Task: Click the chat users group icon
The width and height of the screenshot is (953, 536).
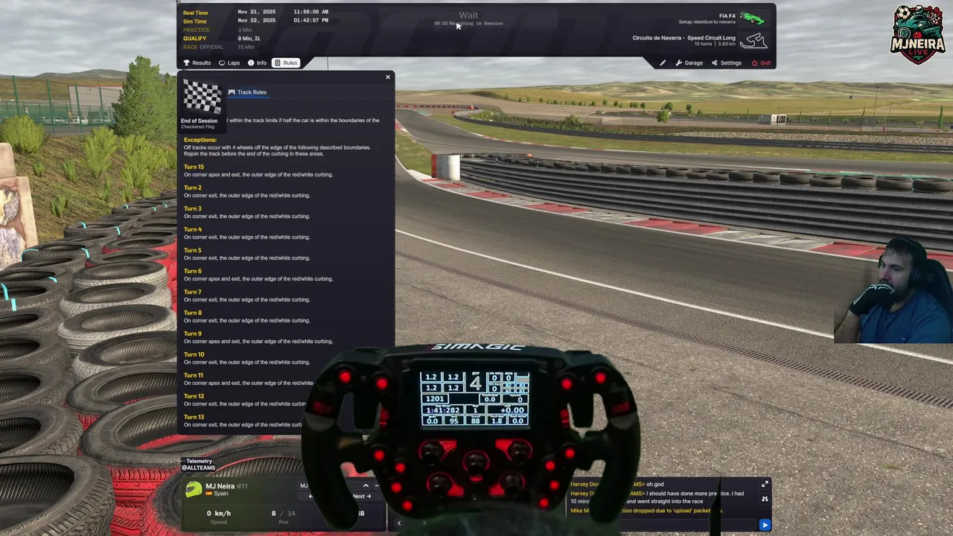Action: tap(765, 499)
